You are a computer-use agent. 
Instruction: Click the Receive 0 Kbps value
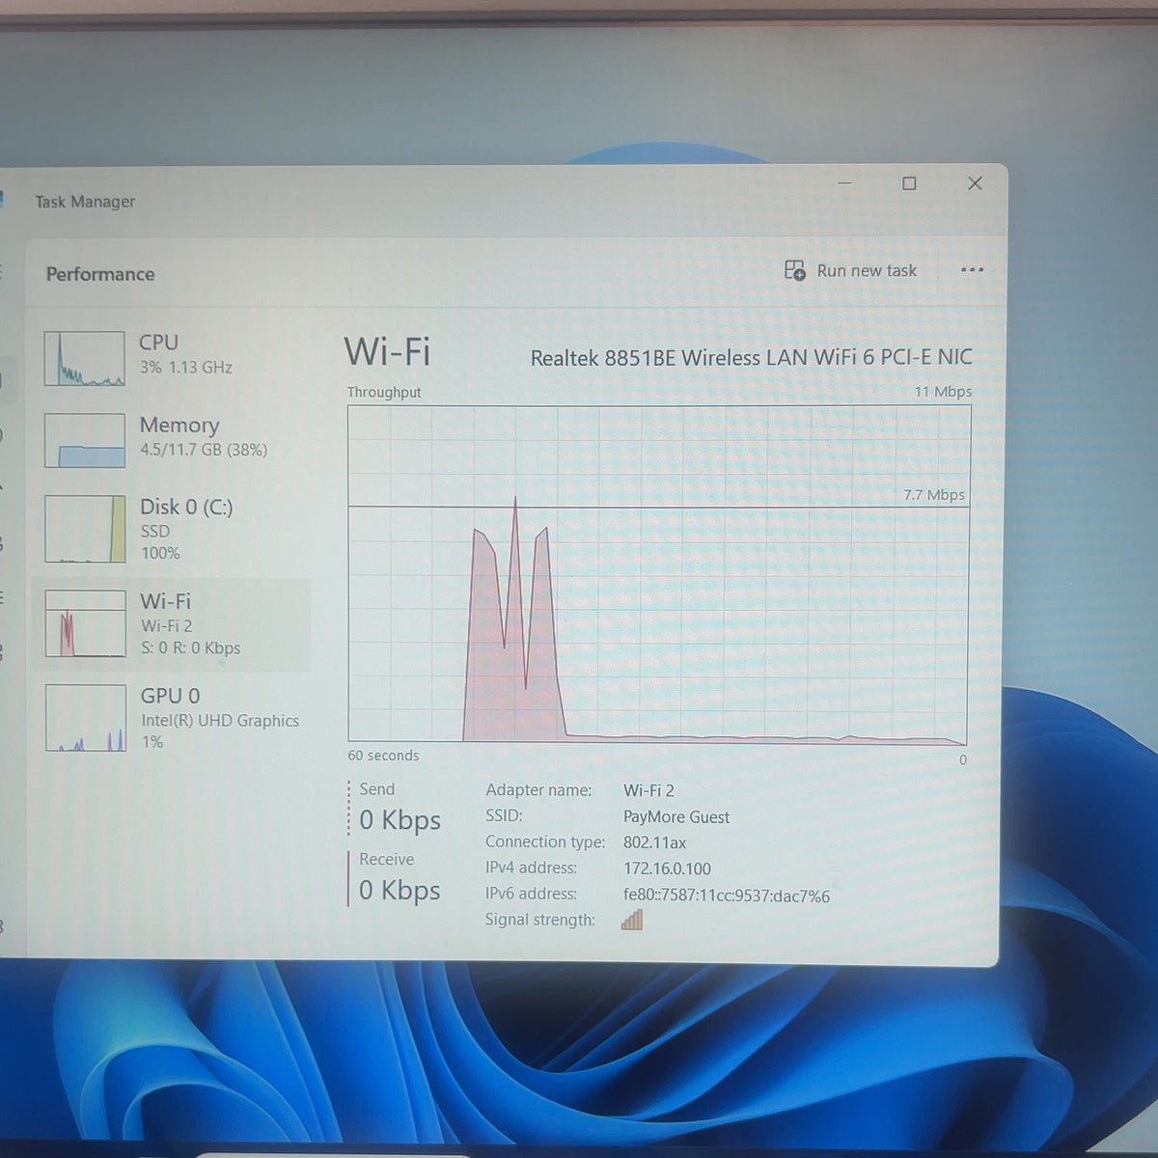[400, 890]
